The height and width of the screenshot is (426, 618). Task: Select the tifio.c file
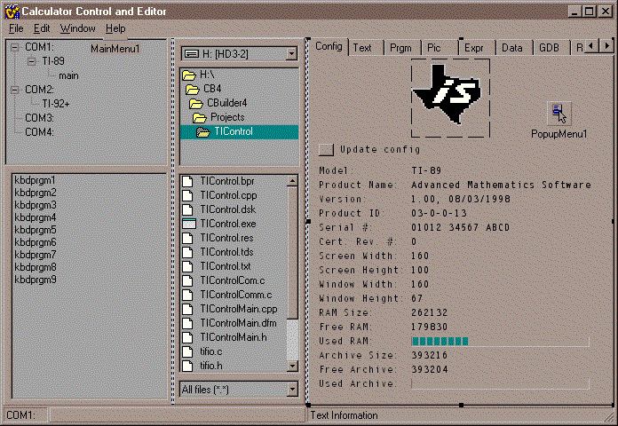click(x=202, y=351)
